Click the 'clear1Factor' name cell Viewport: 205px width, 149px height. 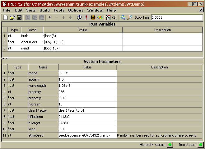[x=43, y=110]
